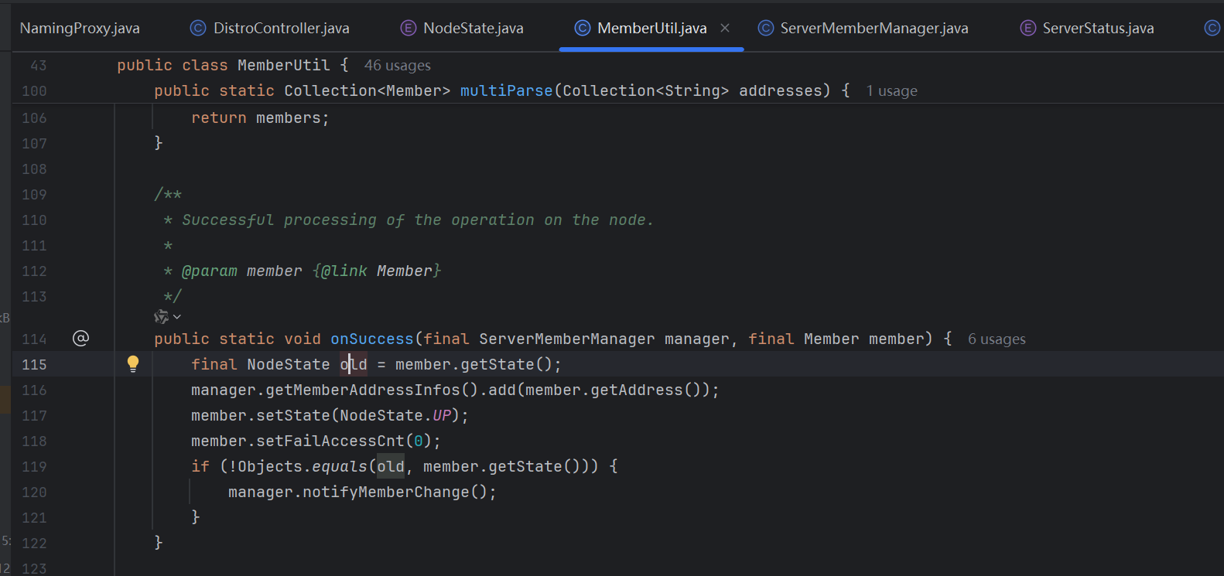Click the class icon on ServerMemberManager.java tab
The width and height of the screenshot is (1224, 576).
765,29
